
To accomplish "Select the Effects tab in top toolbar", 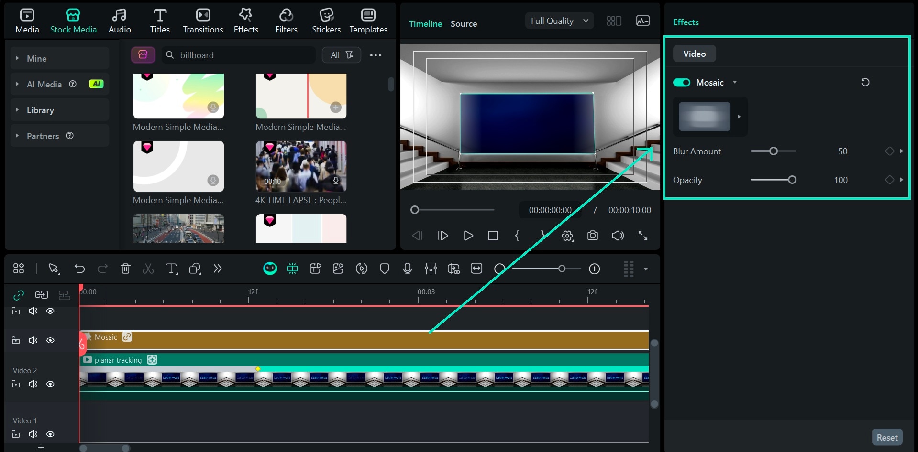I will tap(246, 21).
